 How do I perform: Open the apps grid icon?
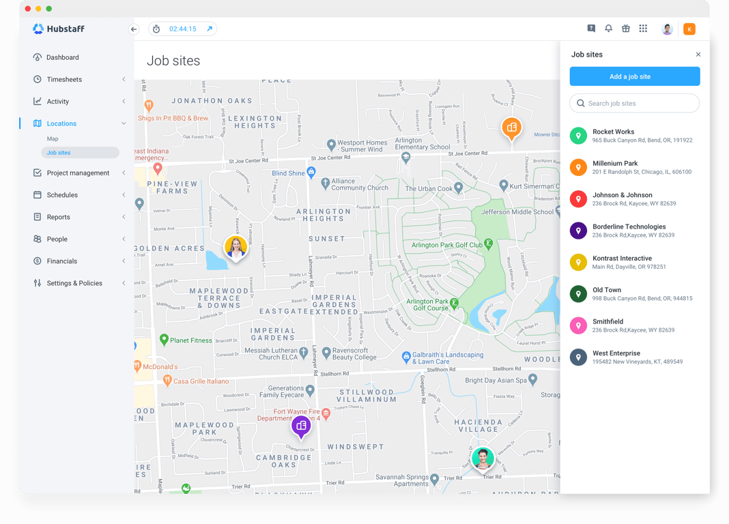(643, 29)
